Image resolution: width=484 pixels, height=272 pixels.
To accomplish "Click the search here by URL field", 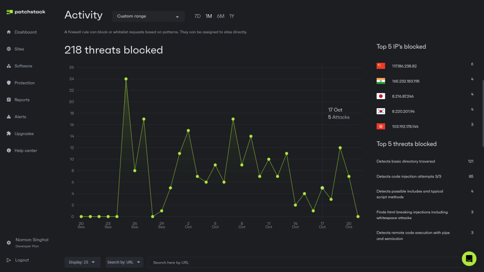I will (236, 262).
